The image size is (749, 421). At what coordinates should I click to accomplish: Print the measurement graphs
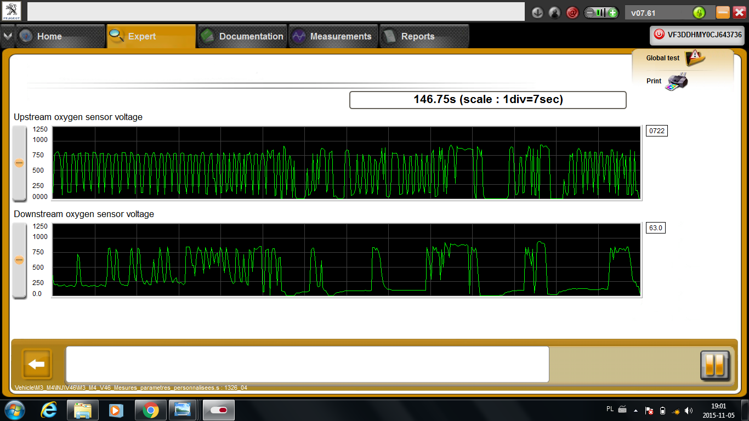click(x=667, y=81)
